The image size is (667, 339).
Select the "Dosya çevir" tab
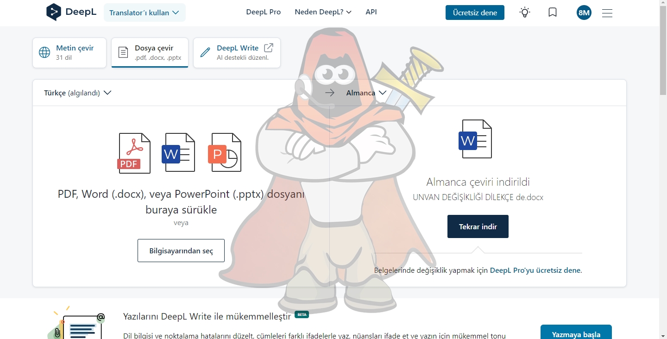pos(150,53)
